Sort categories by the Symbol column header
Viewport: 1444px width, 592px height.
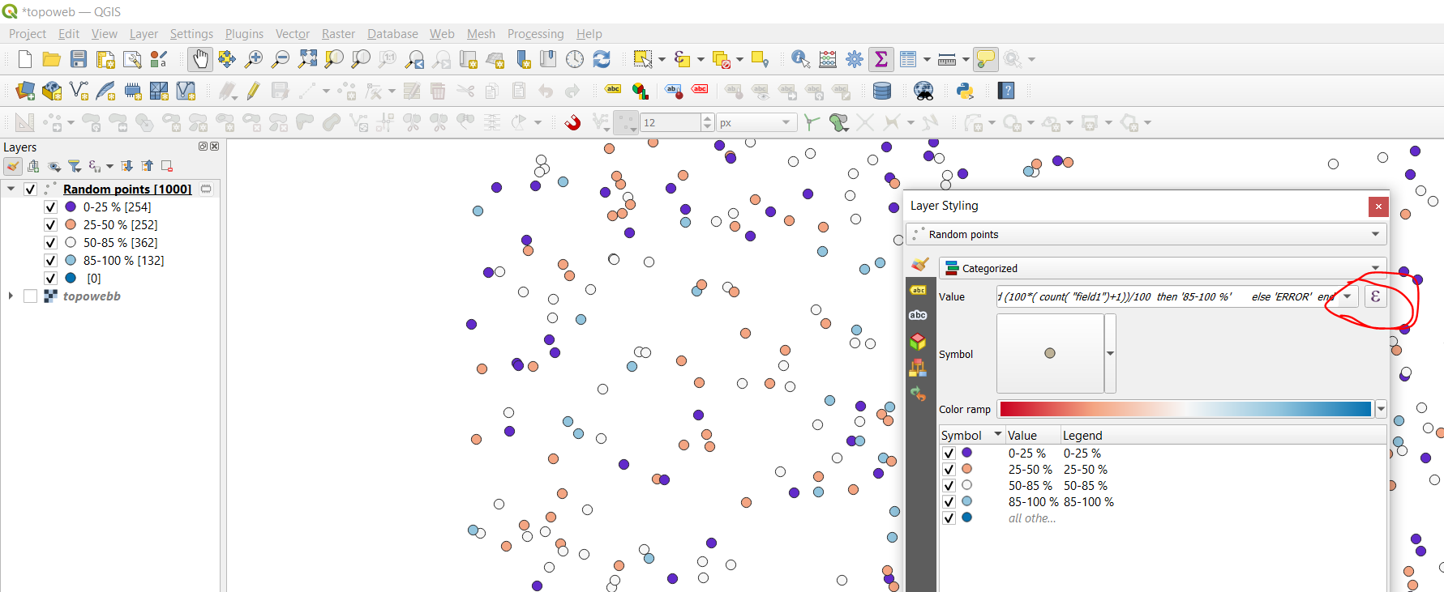[x=972, y=435]
